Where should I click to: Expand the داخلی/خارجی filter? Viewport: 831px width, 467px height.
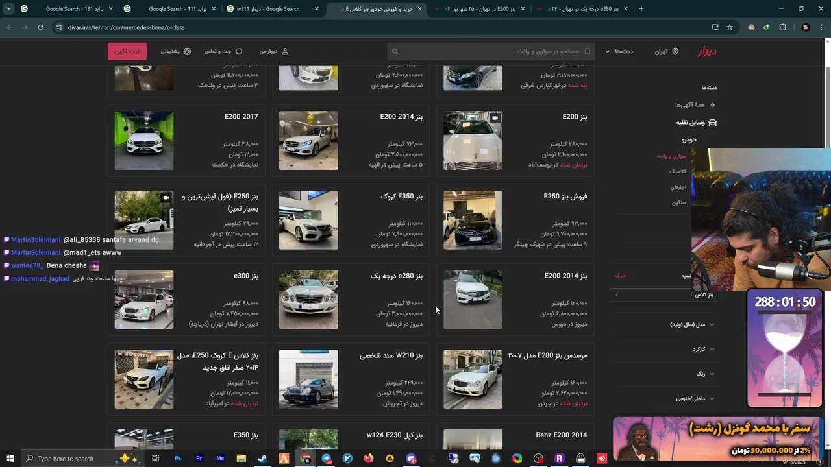695,398
